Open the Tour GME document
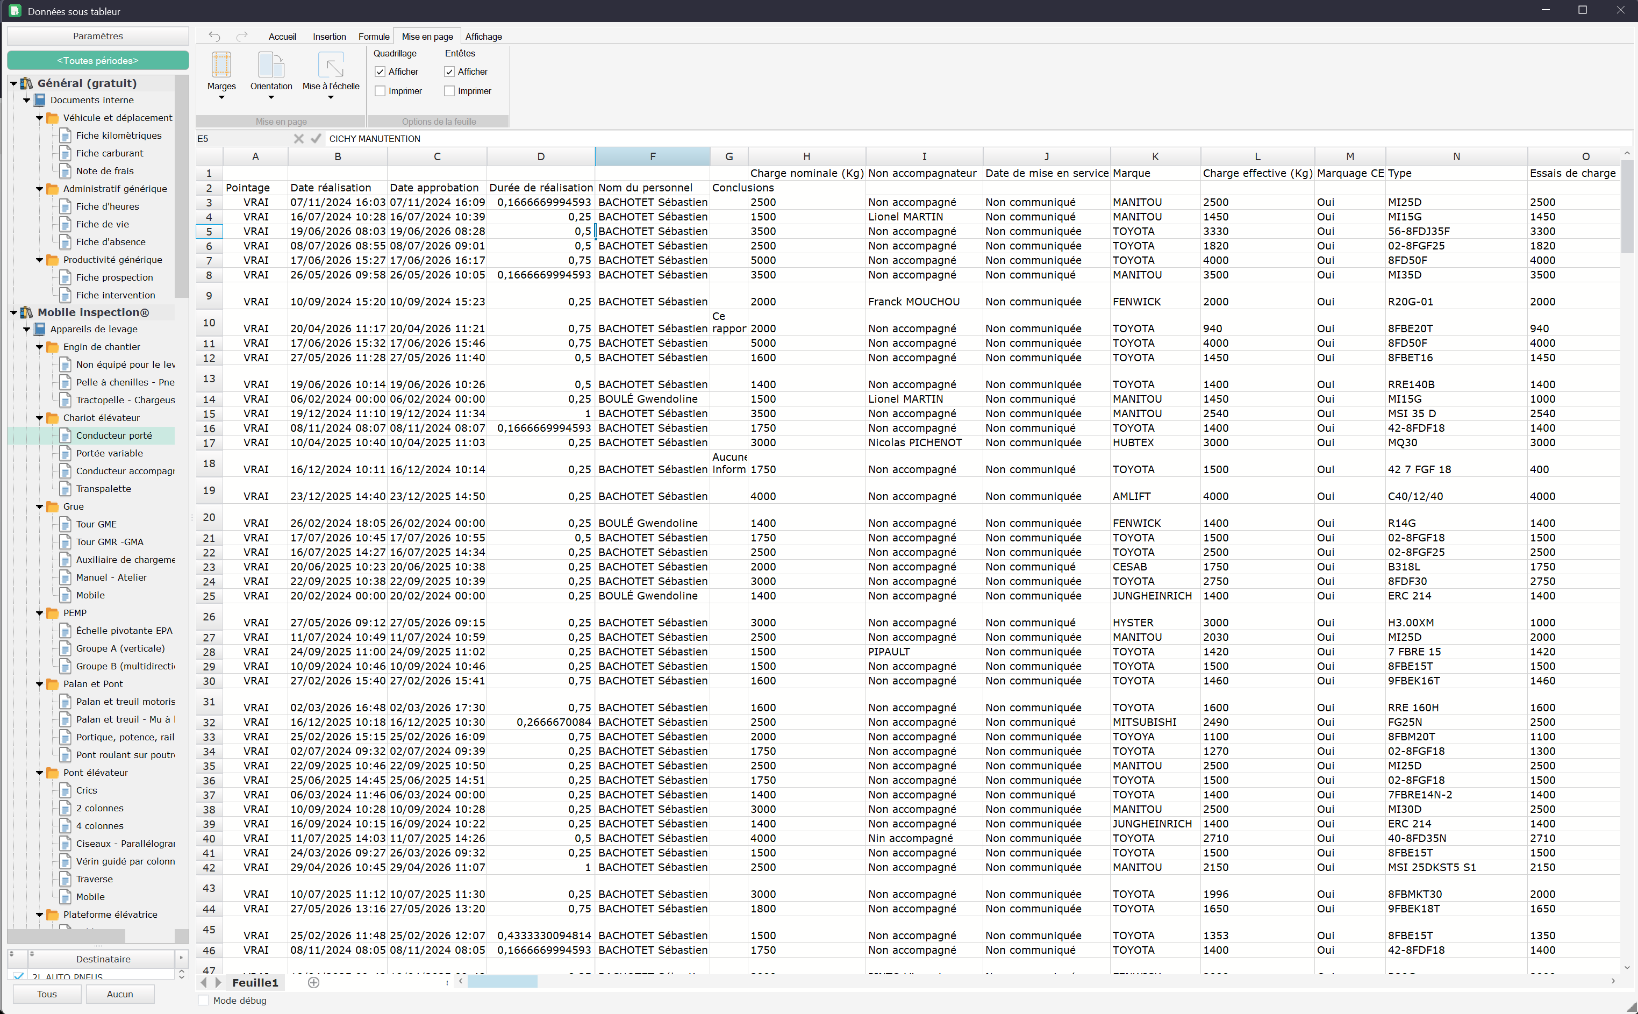 coord(96,524)
